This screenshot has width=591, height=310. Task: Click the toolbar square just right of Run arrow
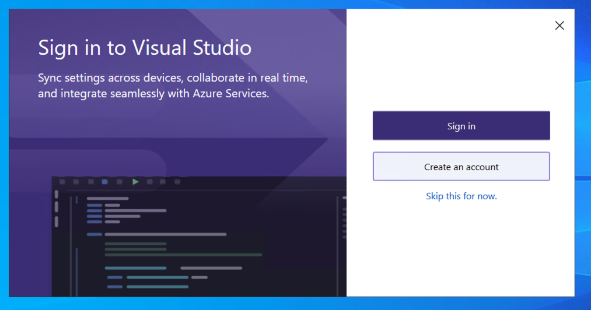[150, 182]
